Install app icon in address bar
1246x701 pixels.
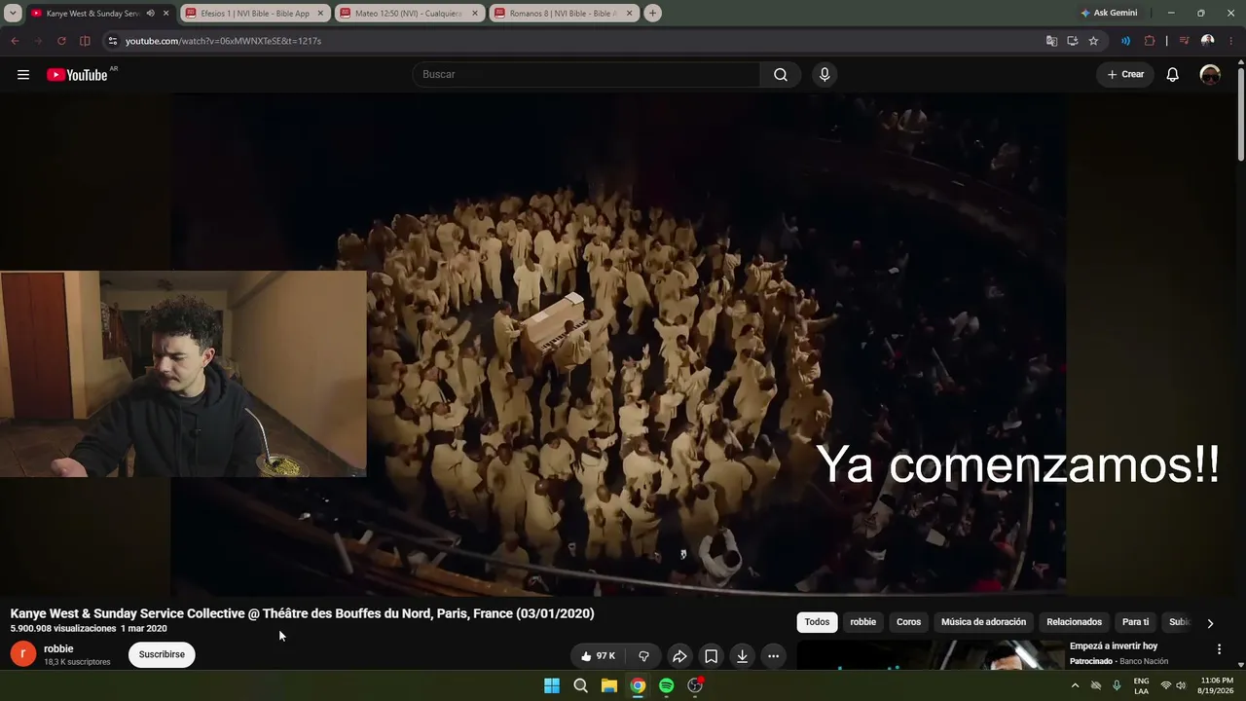coord(1072,41)
